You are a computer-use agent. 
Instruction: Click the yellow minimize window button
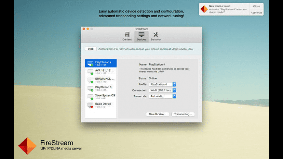tap(88, 29)
